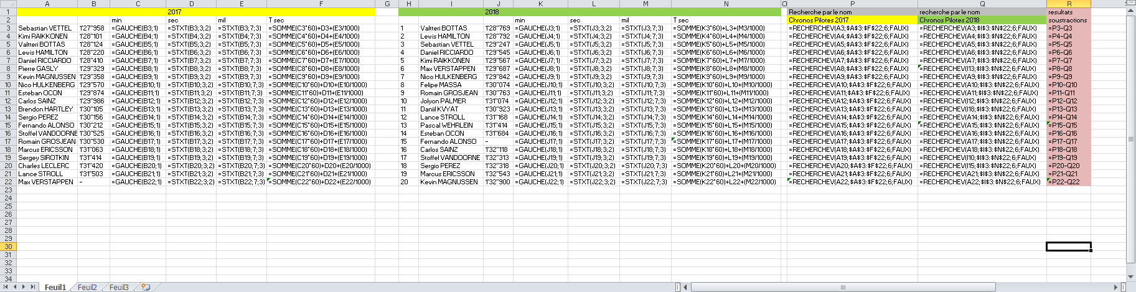Click the Select All corner box
1136x292 pixels.
8,4
